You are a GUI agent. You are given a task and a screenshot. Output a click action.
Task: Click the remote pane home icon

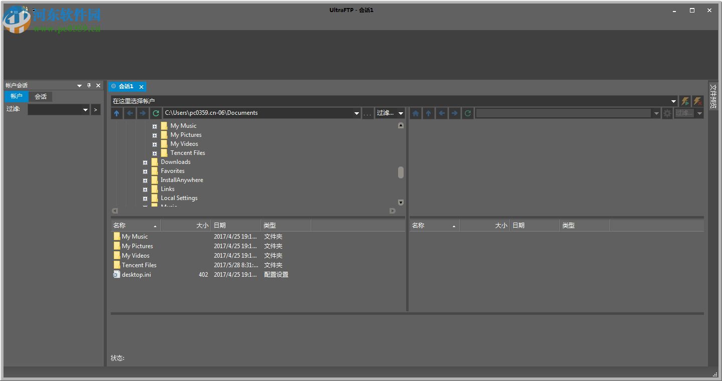point(416,113)
